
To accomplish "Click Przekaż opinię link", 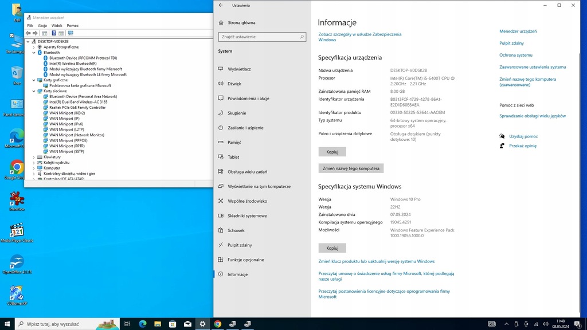I will 523,146.
